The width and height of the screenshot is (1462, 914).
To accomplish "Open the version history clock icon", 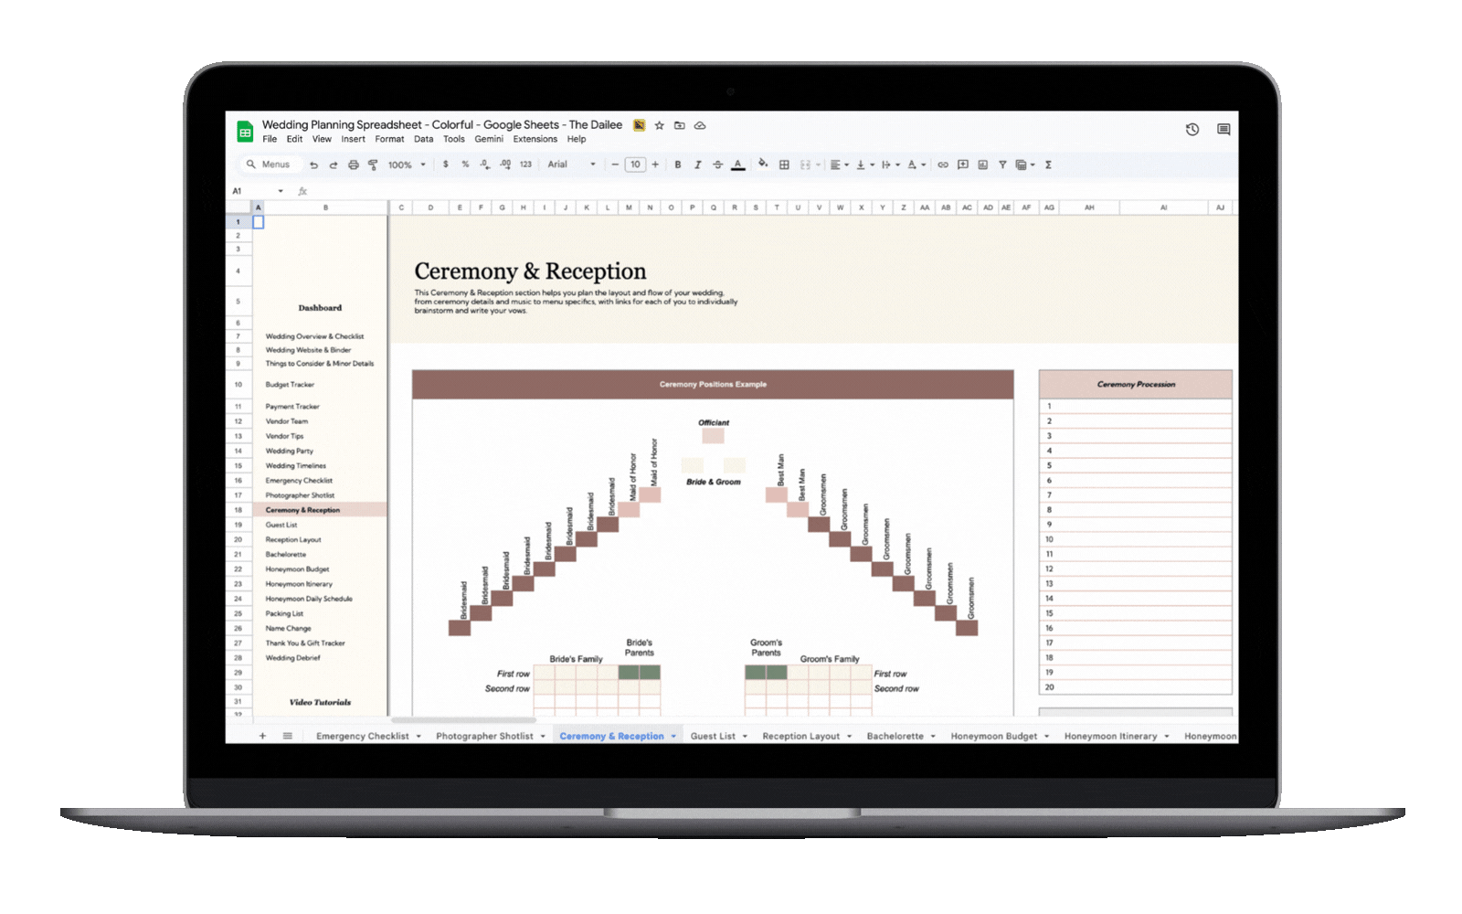I will click(x=1192, y=130).
